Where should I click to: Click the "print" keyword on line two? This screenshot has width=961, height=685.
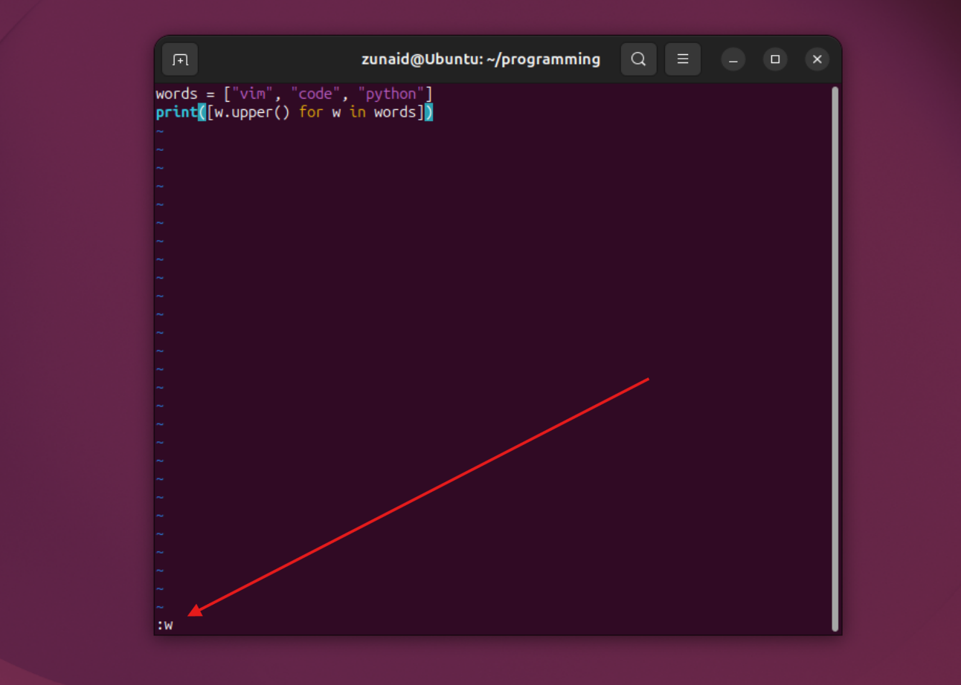pos(177,113)
